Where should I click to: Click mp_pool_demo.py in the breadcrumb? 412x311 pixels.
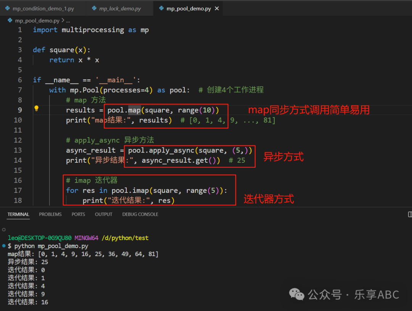pyautogui.click(x=37, y=21)
